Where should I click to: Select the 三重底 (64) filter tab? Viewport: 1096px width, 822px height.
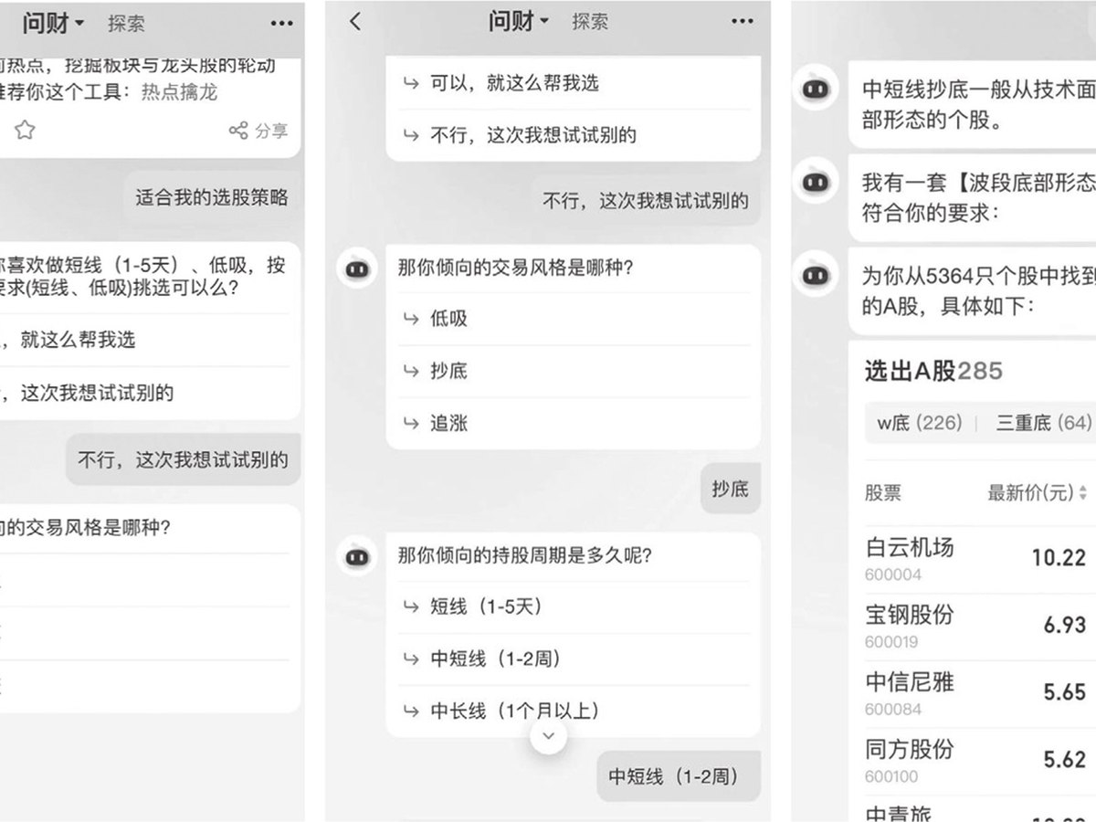point(1043,424)
